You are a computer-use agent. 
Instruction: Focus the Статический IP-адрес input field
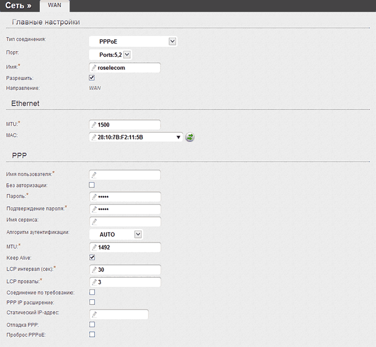119,314
